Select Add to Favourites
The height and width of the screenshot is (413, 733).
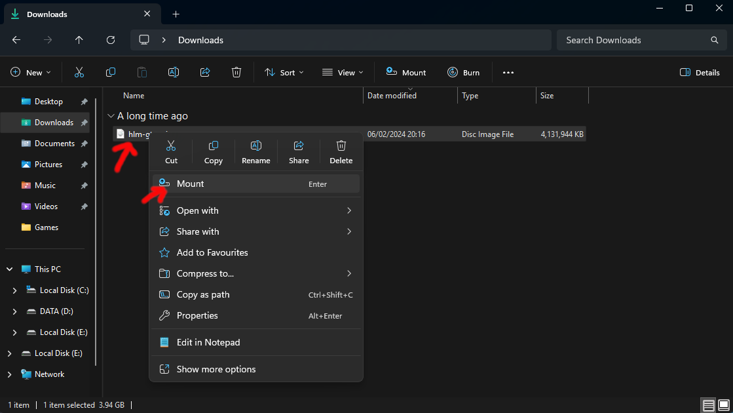pyautogui.click(x=256, y=252)
